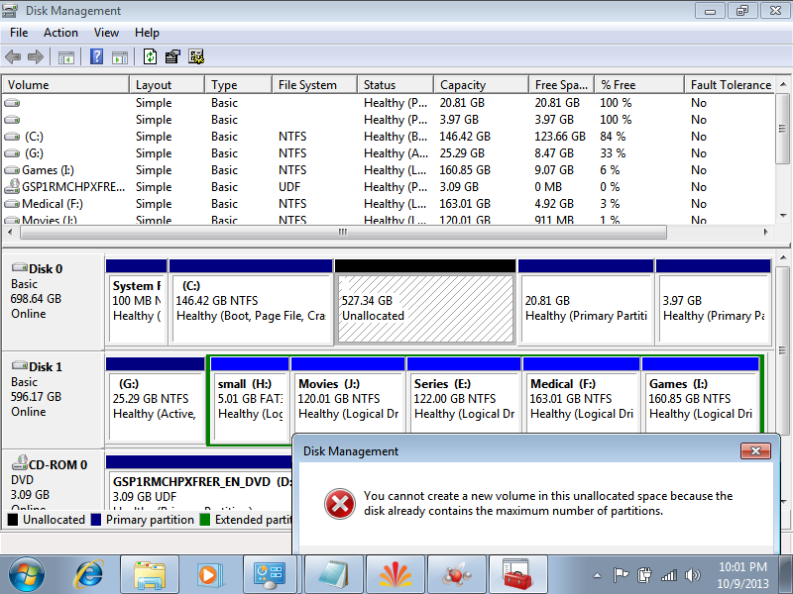Select the Disk 1 header panel
Image resolution: width=793 pixels, height=594 pixels.
click(x=52, y=391)
